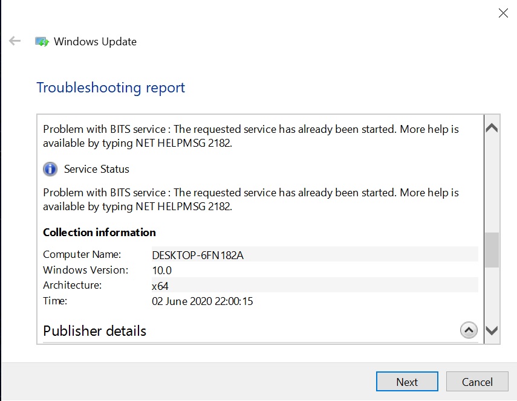Close the troubleshooter window
Viewport: 517px width, 401px height.
(503, 13)
